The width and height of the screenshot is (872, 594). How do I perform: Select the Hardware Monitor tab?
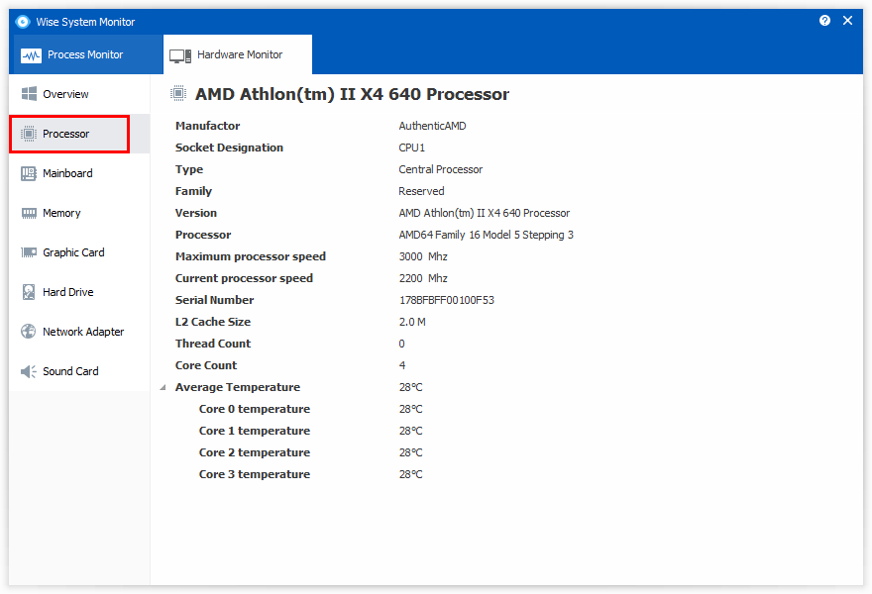tap(238, 54)
